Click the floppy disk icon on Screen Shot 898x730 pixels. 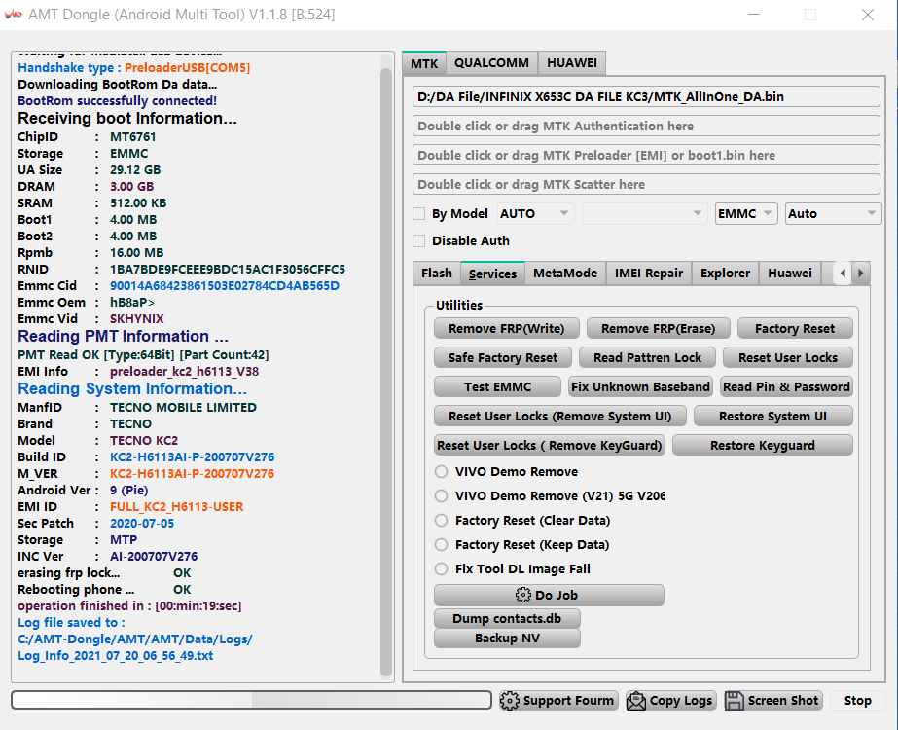coord(735,700)
